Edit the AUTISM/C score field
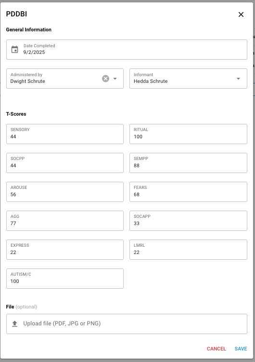Screen dimensions: 255x362 point(65,279)
